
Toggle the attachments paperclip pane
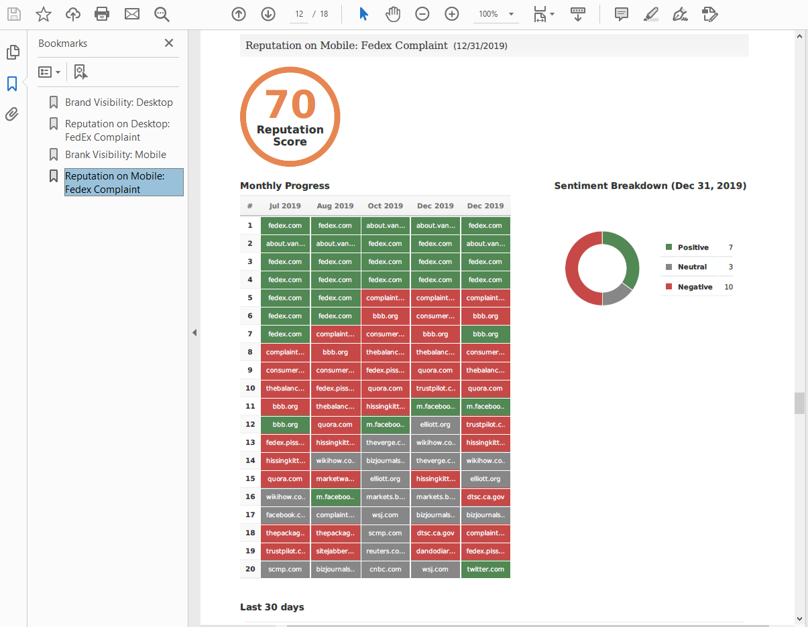[x=12, y=115]
